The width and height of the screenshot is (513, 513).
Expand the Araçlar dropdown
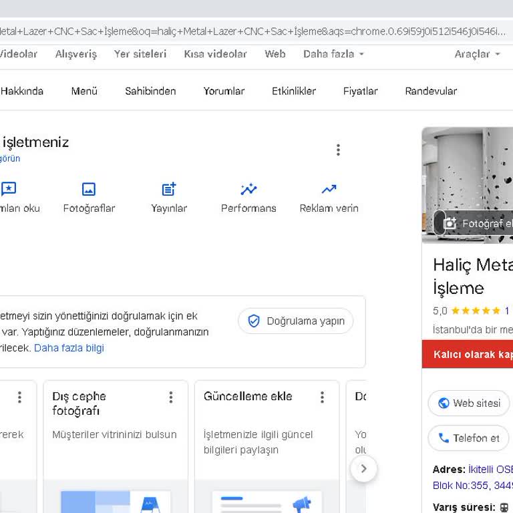[x=477, y=54]
